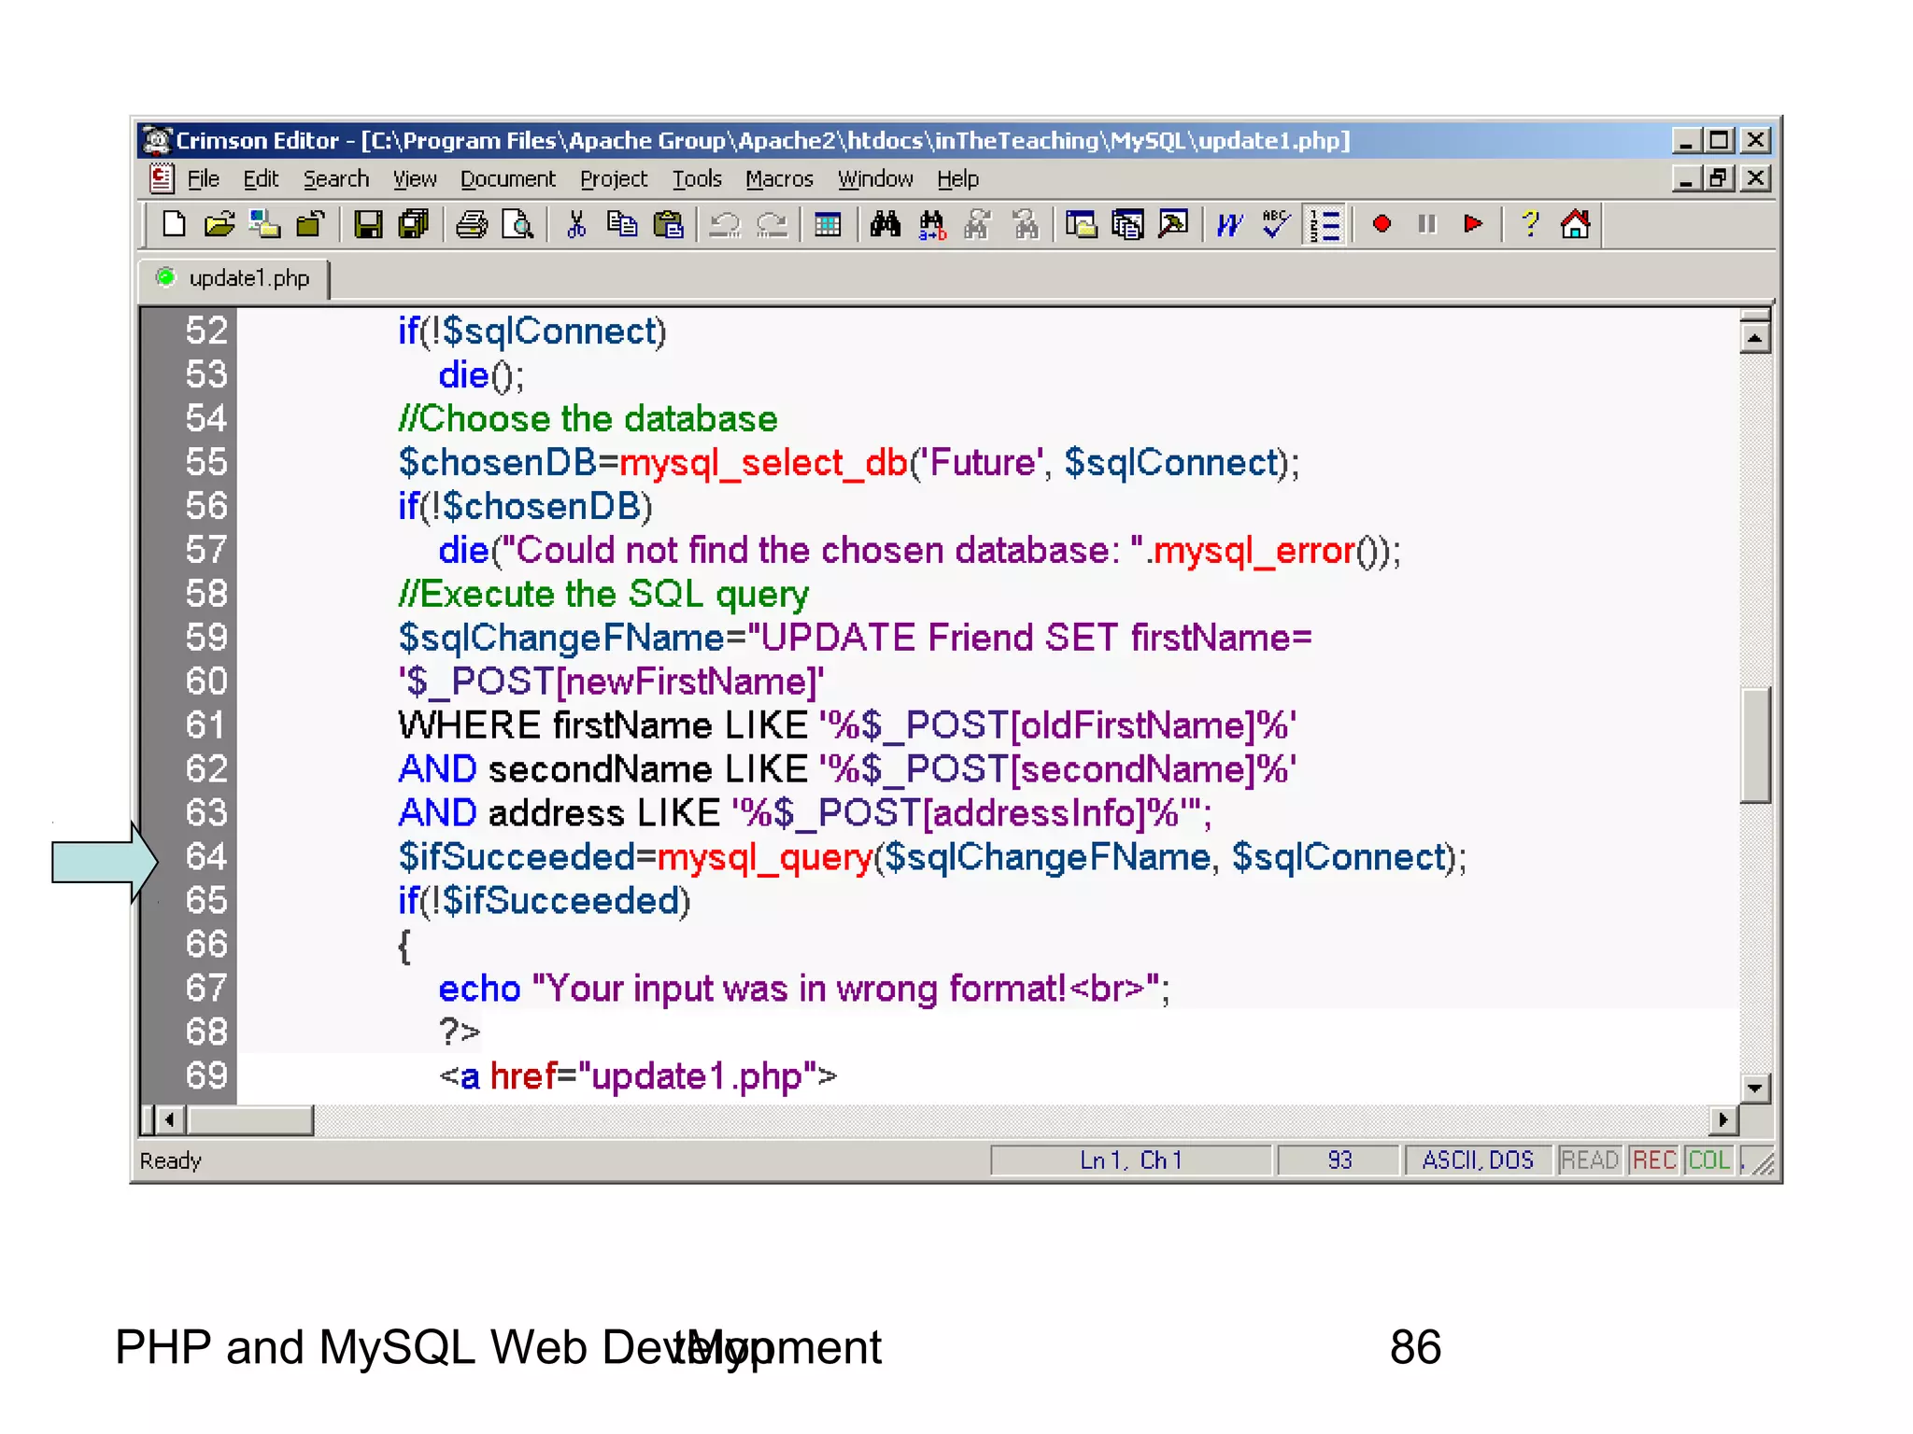Open the Tools menu
The width and height of the screenshot is (1913, 1434).
[697, 179]
